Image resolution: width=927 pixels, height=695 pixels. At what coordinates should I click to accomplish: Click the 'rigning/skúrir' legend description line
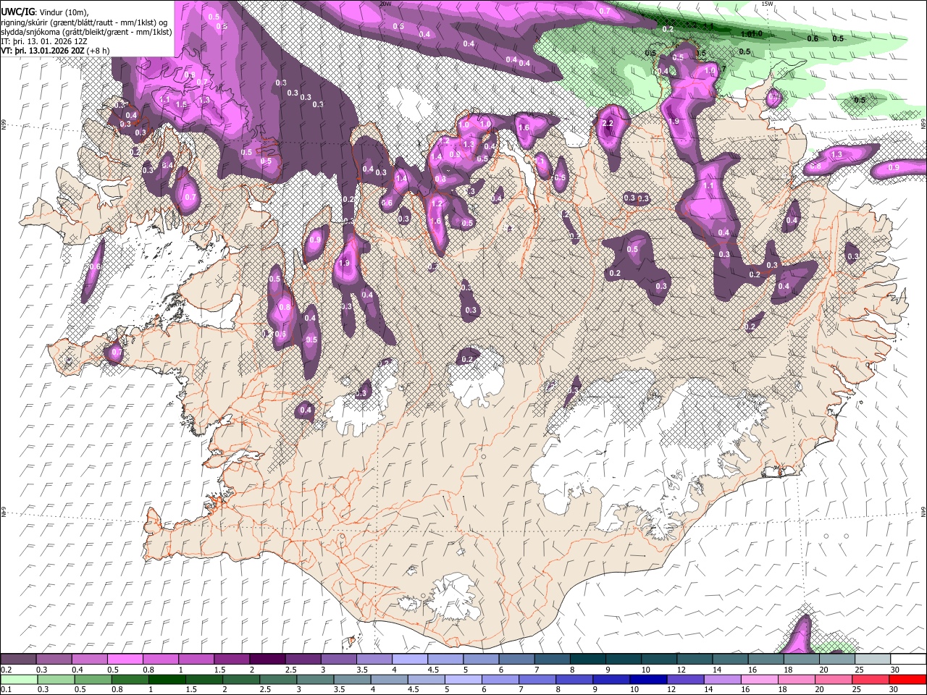click(85, 22)
